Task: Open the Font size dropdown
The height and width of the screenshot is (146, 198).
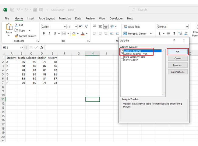Action: tap(76, 27)
